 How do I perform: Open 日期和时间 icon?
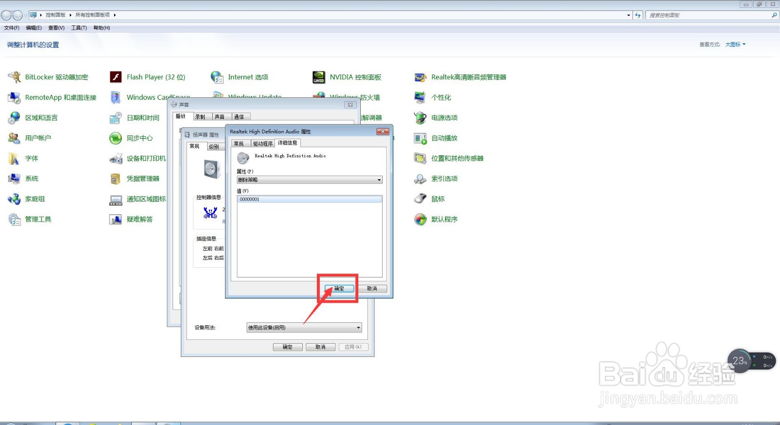(116, 118)
